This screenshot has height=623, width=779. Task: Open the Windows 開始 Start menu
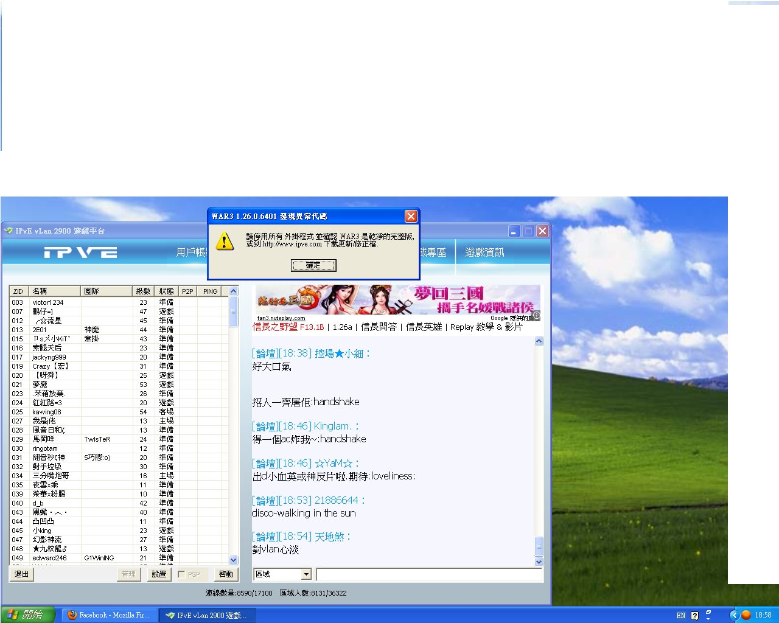[27, 614]
